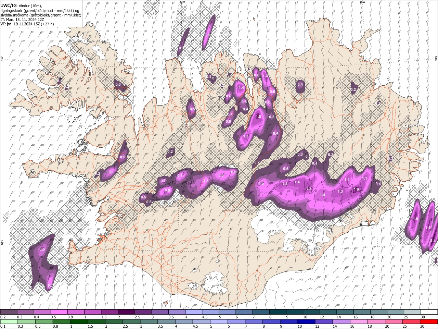Click the 'IT: Mán. 18. 11. 2024 12Z' line

(22, 20)
